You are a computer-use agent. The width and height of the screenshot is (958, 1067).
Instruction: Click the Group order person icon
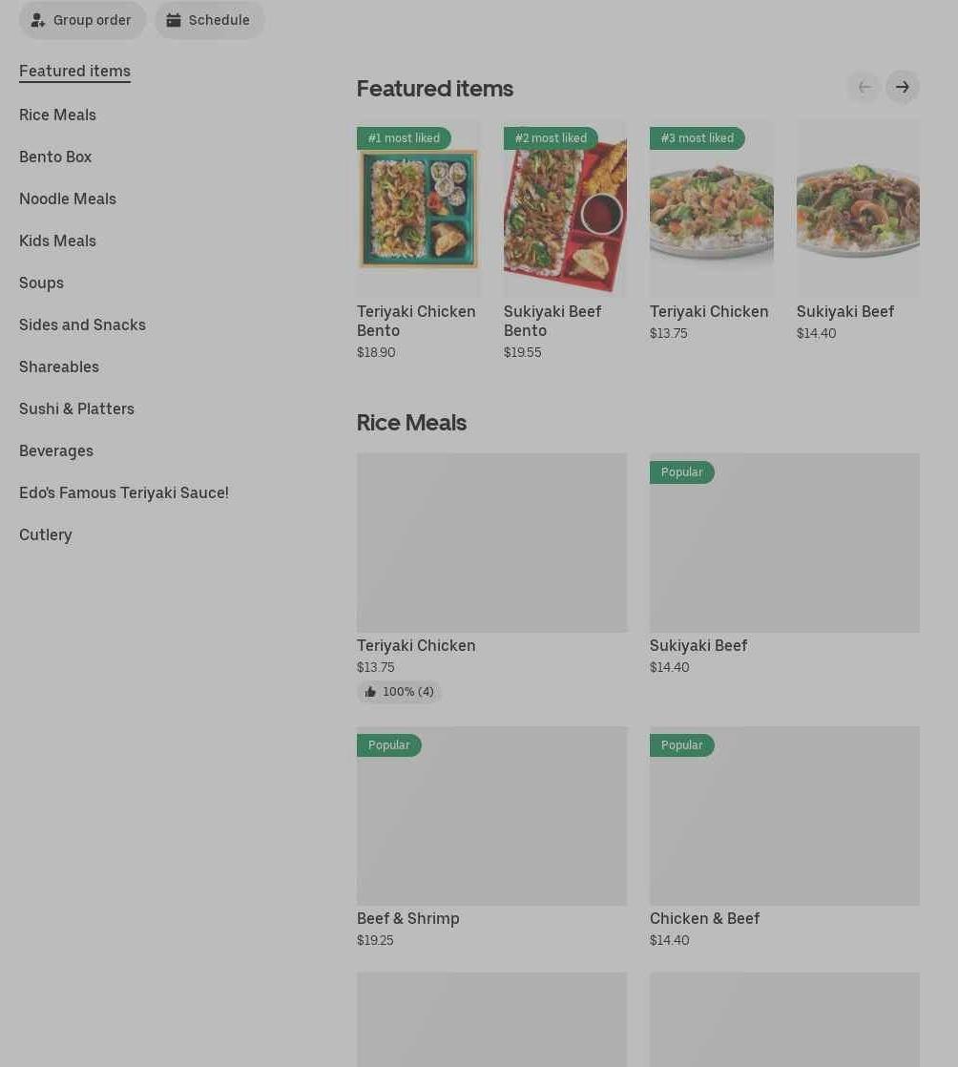(38, 20)
